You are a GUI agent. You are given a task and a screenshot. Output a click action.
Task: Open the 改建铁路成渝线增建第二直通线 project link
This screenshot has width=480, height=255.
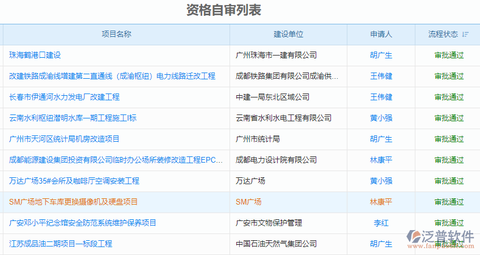[x=112, y=76]
